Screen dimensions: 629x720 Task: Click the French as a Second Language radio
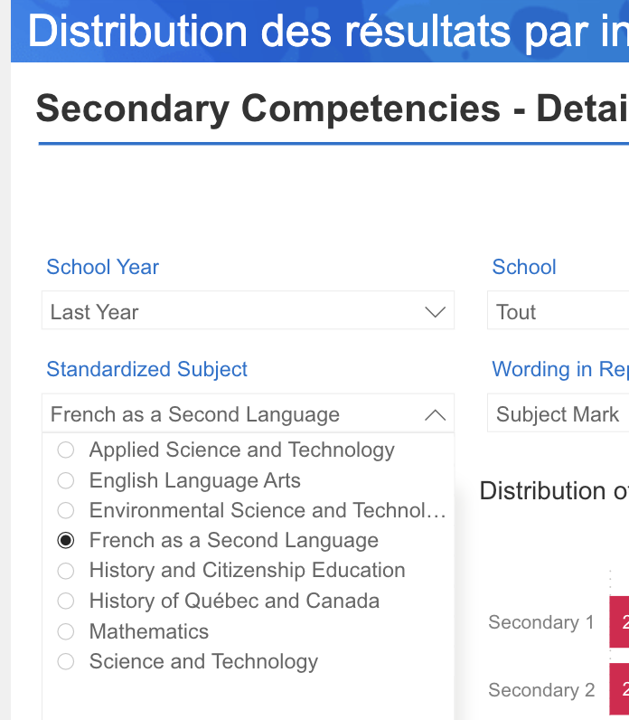pyautogui.click(x=66, y=540)
